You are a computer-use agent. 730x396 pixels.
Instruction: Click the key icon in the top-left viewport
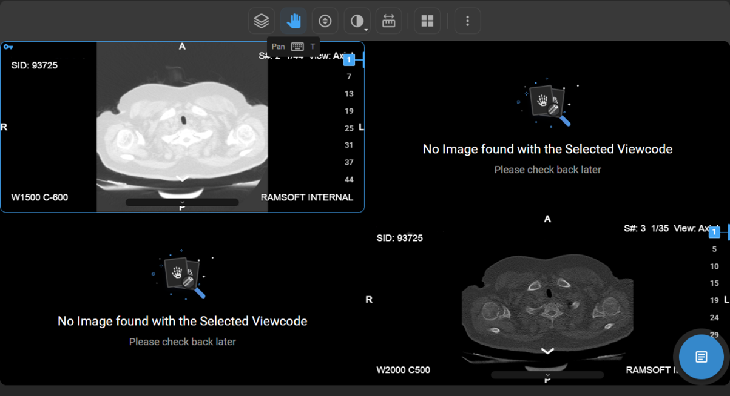click(8, 47)
